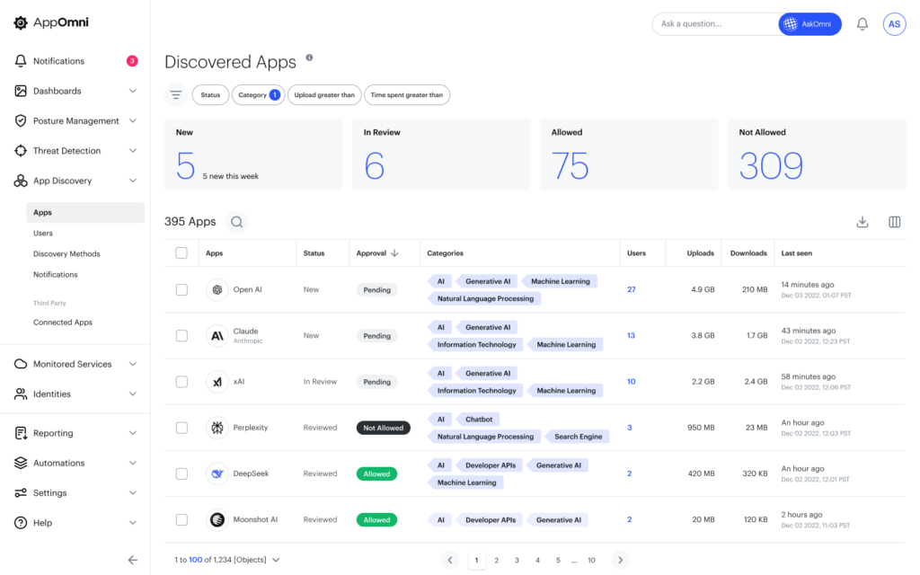Image resolution: width=920 pixels, height=575 pixels.
Task: Expand the Identities chevron
Action: pyautogui.click(x=133, y=394)
